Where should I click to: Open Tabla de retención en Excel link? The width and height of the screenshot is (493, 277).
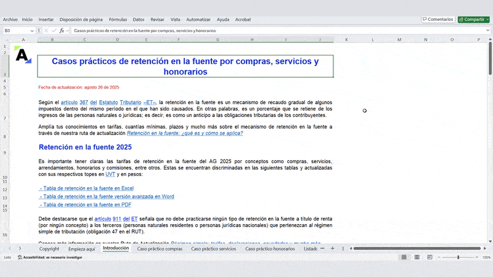(x=86, y=188)
